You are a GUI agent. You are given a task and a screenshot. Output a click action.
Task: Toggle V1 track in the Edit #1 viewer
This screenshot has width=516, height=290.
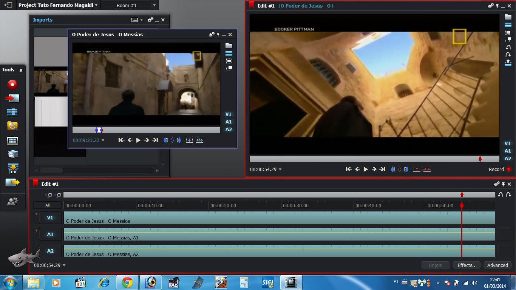point(507,143)
